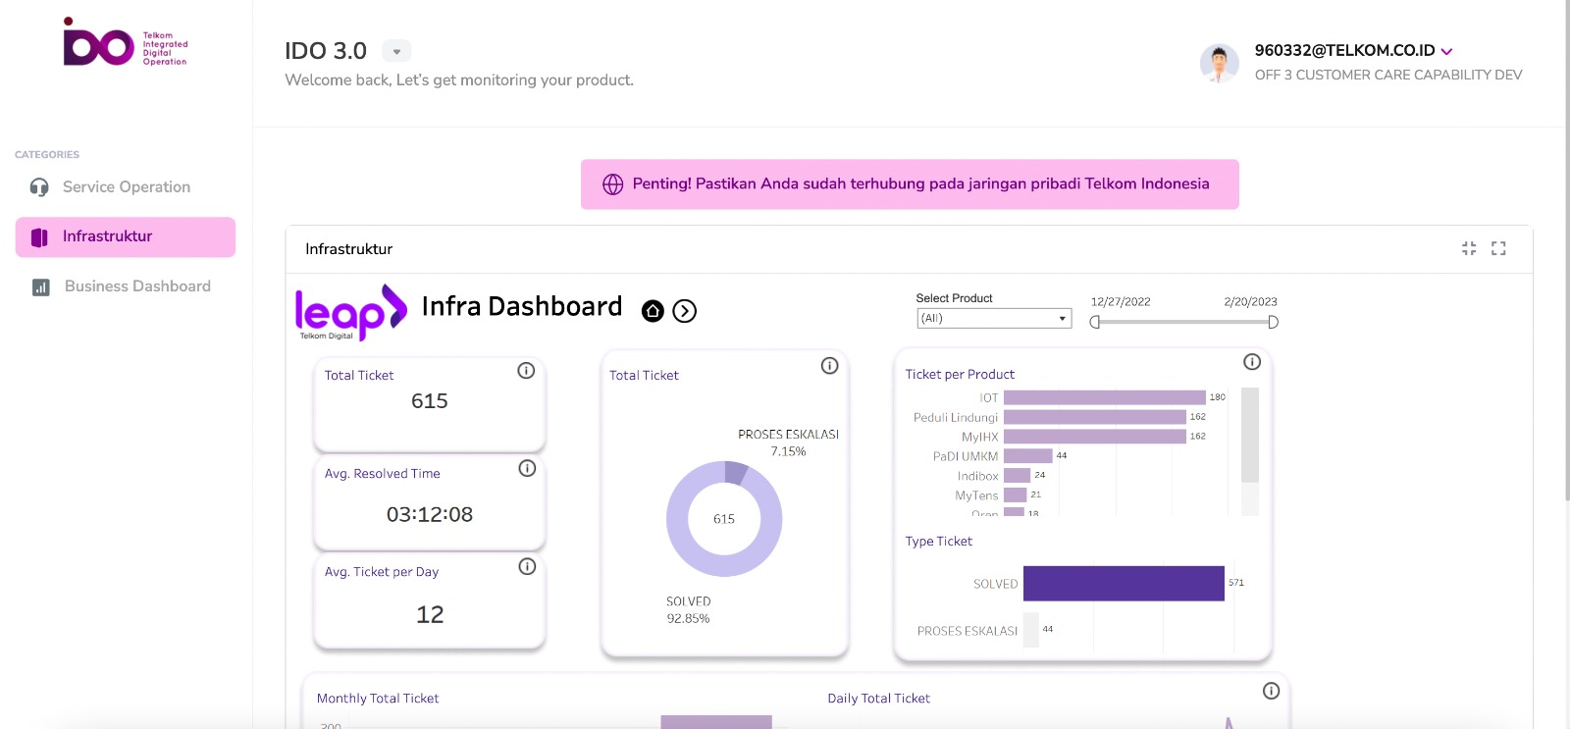Viewport: 1570px width, 729px height.
Task: Open info icon on Avg. Ticket per Day card
Action: [x=527, y=566]
